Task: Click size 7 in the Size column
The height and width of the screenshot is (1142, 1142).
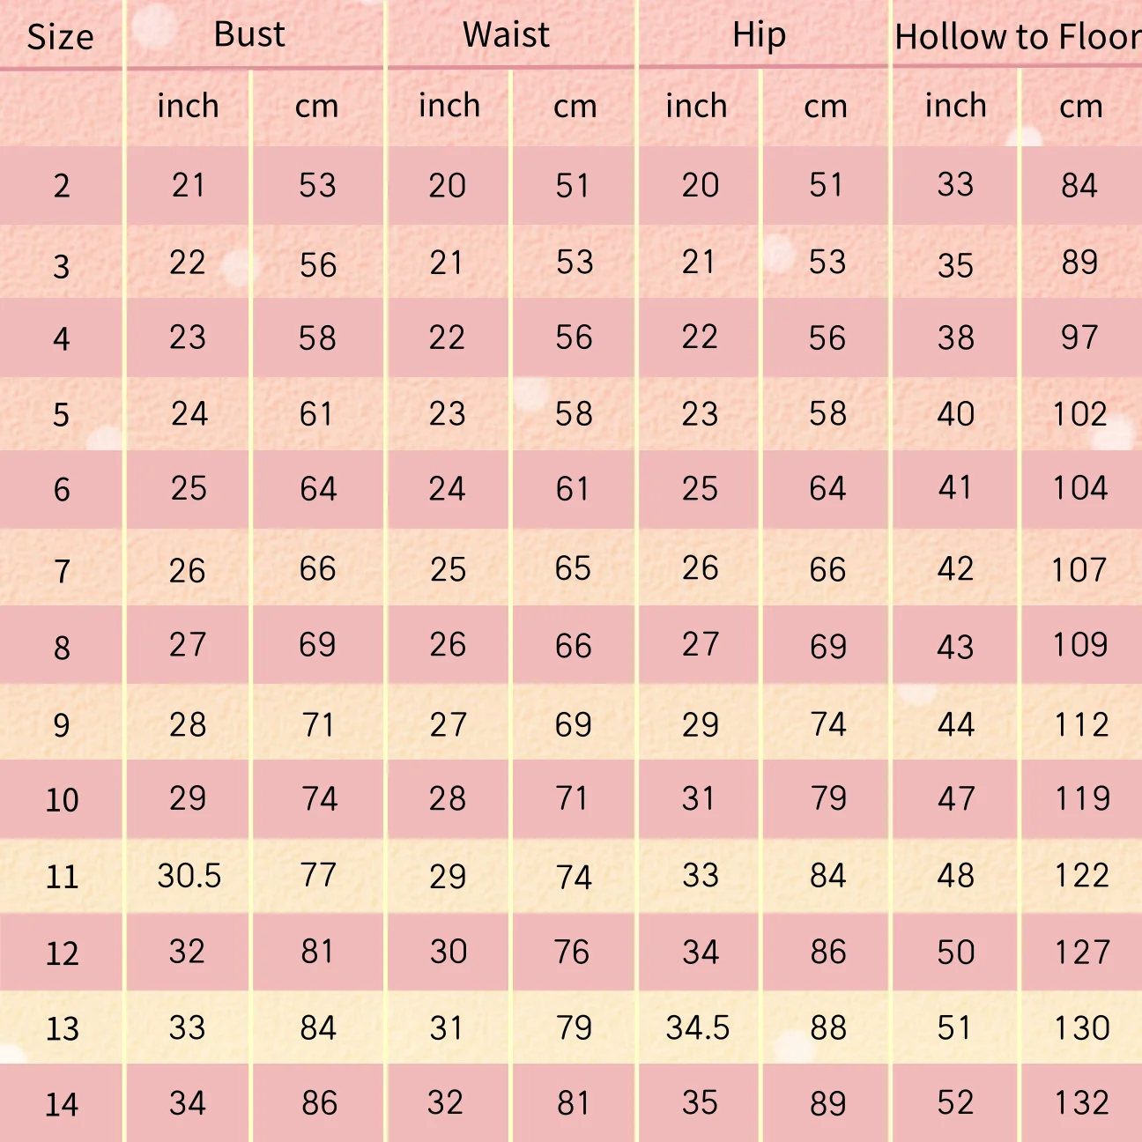Action: 62,571
